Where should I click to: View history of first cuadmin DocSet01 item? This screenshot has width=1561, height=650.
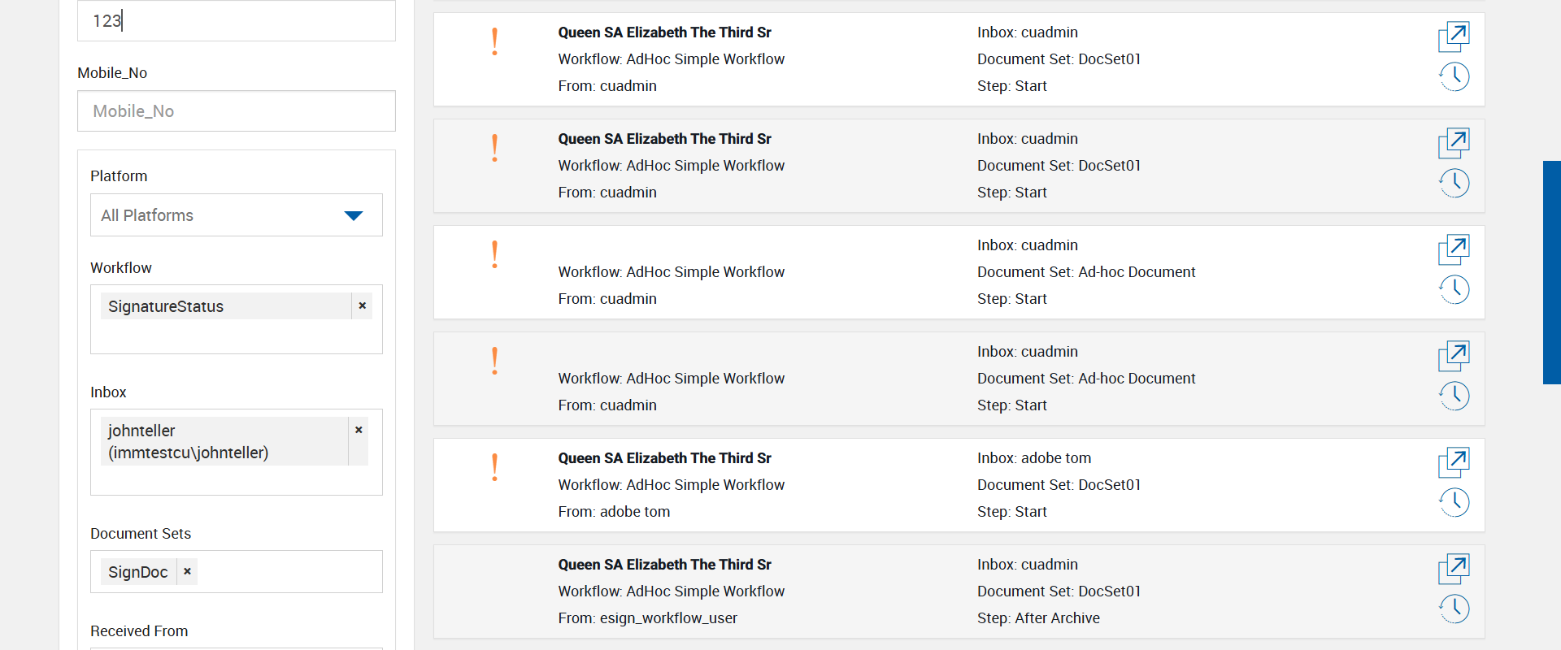click(1454, 77)
